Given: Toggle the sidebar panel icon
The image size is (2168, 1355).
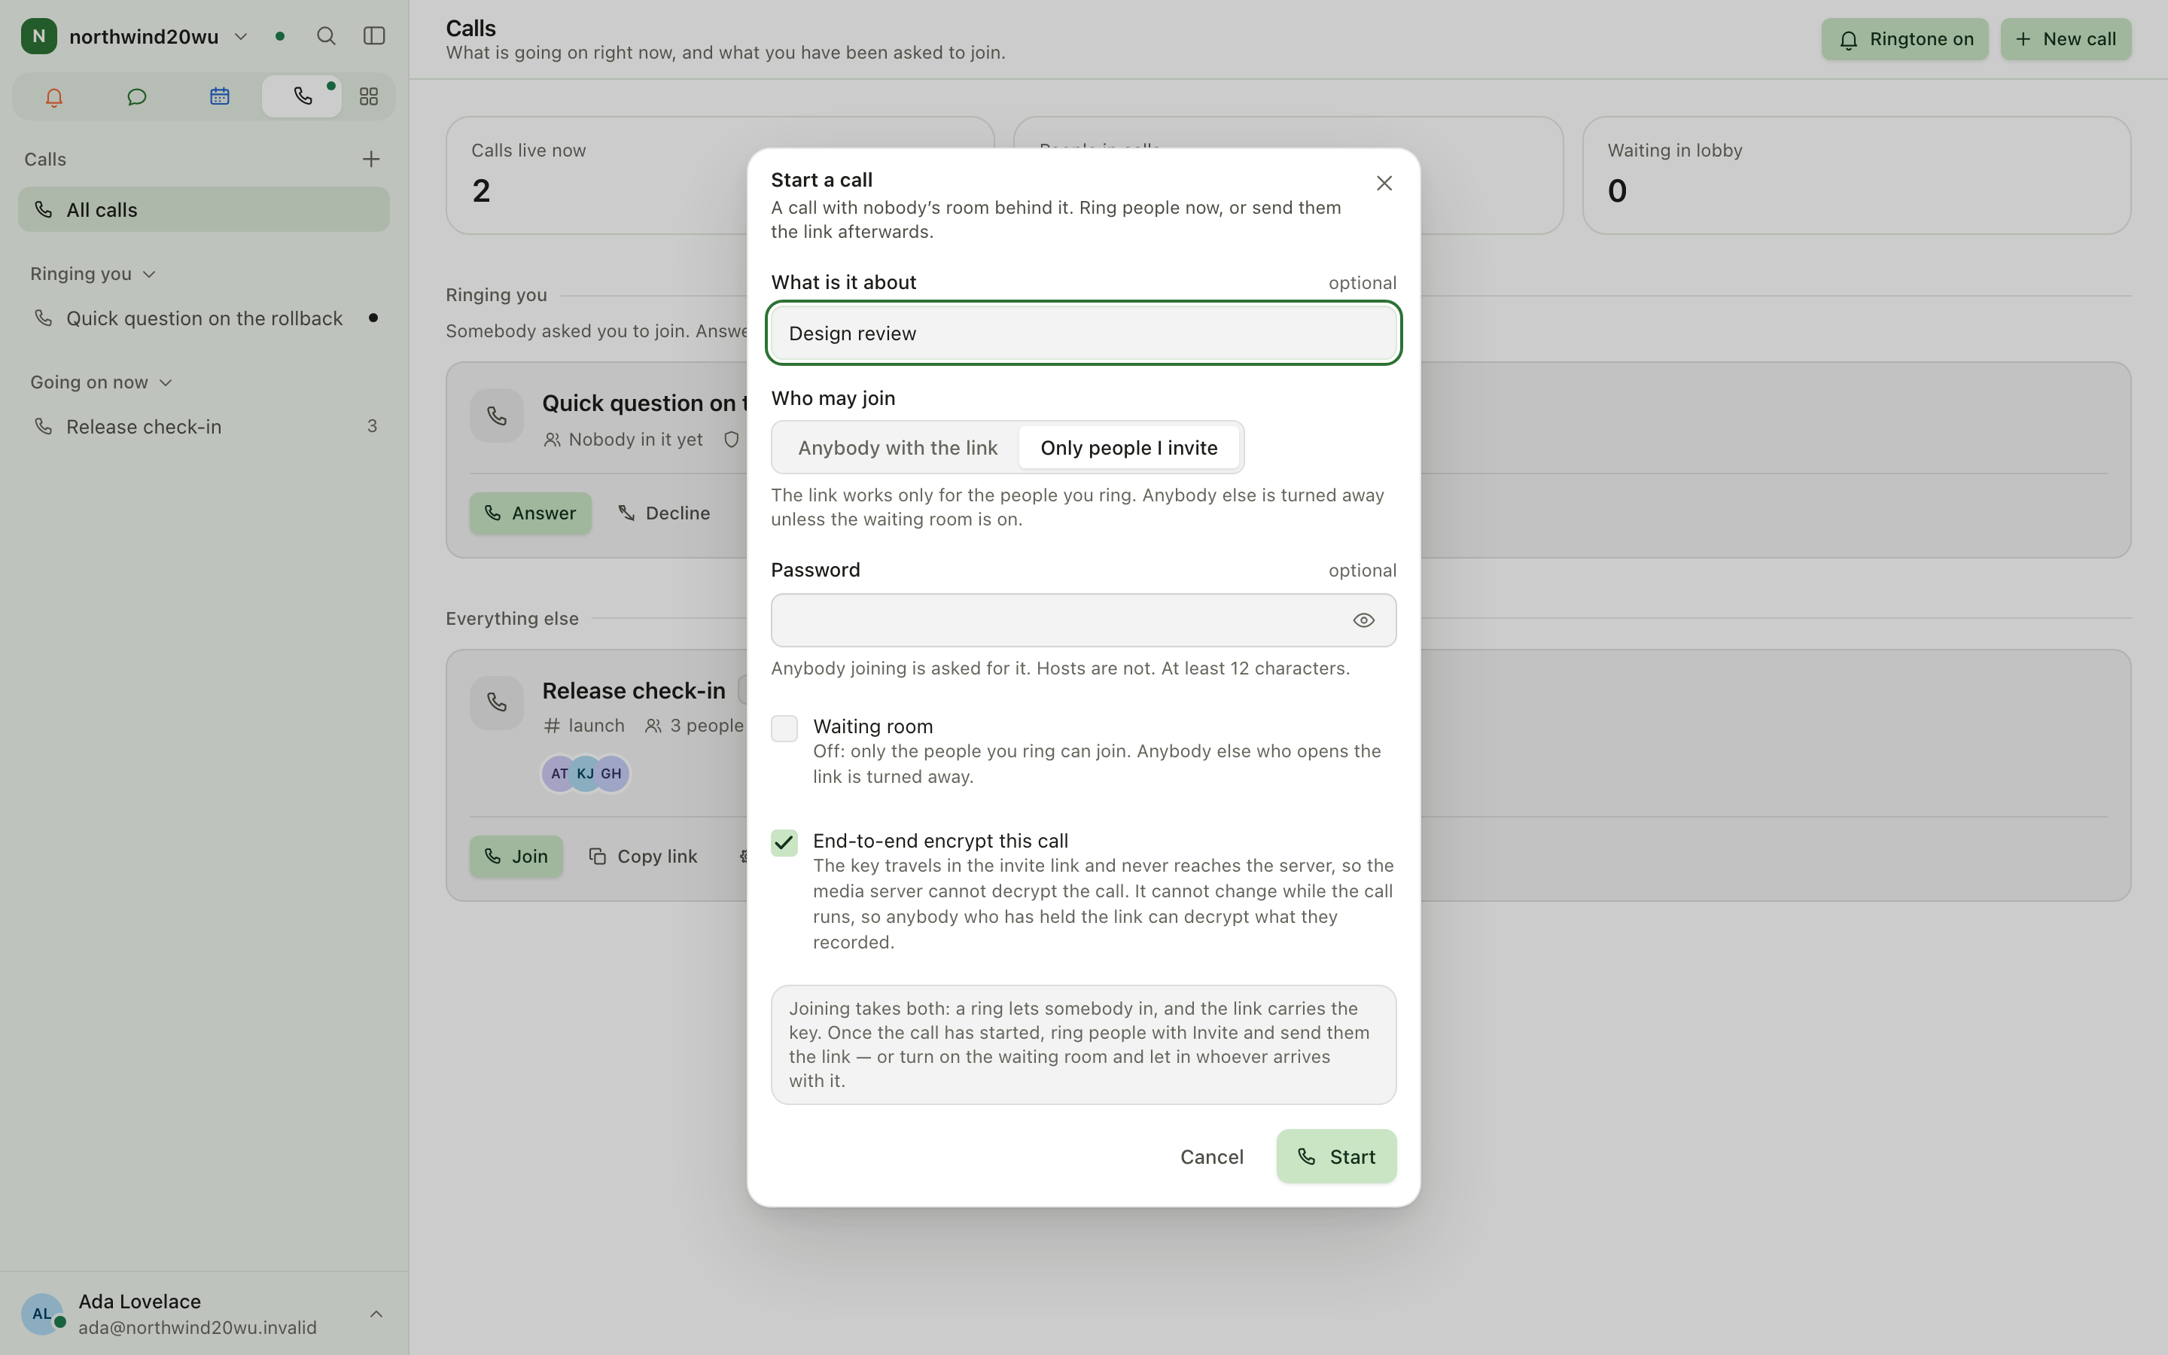Looking at the screenshot, I should (x=374, y=36).
